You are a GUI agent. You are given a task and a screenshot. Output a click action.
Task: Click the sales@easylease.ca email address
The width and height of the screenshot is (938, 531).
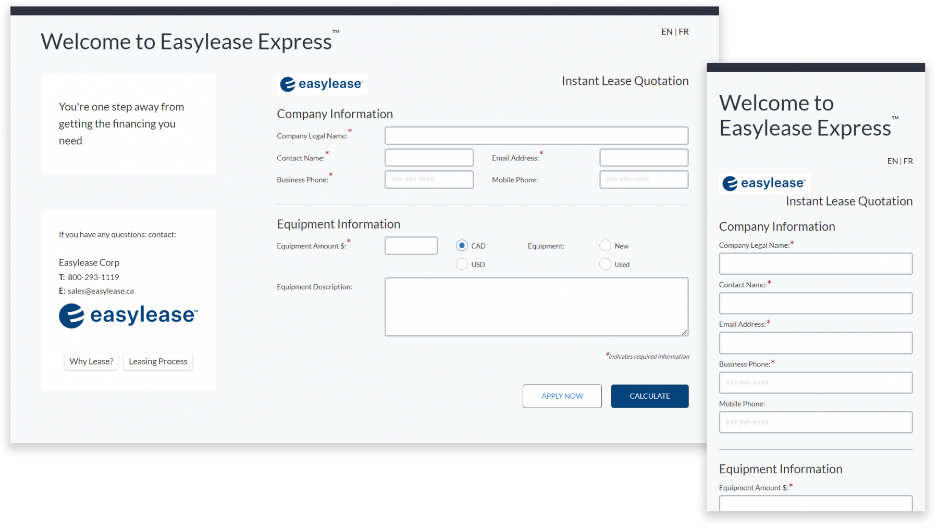pyautogui.click(x=100, y=290)
